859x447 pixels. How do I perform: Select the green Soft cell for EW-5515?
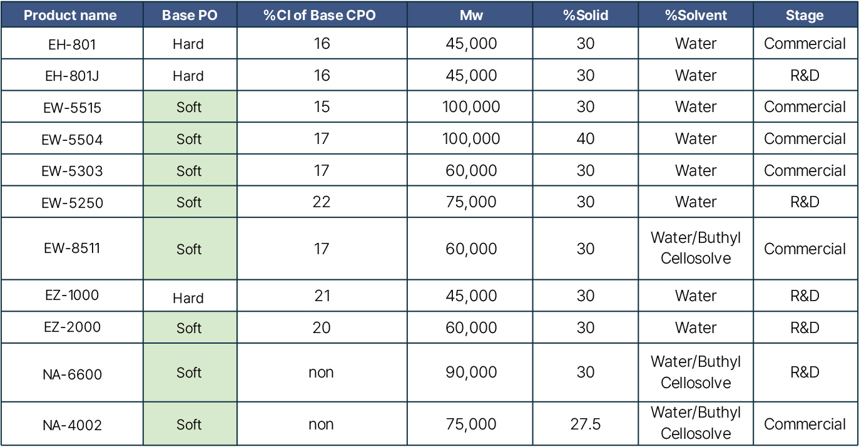coord(190,107)
